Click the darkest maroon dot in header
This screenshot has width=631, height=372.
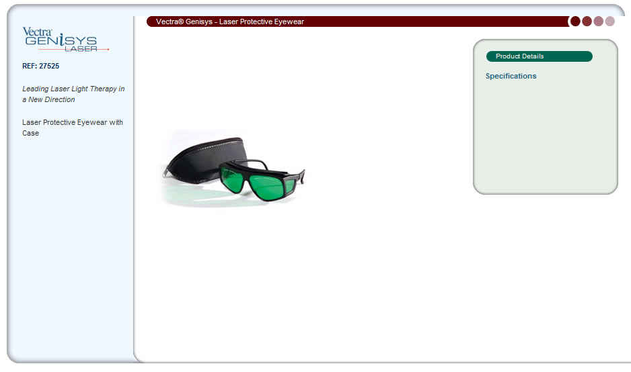(575, 21)
